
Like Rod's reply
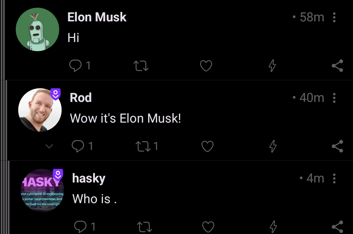tap(207, 146)
